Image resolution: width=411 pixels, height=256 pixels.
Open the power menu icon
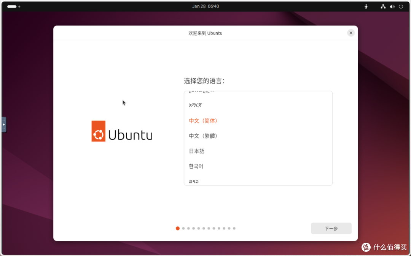click(x=401, y=6)
